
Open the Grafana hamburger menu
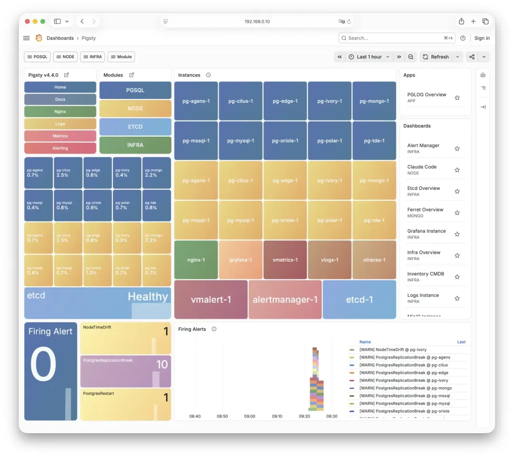coord(27,38)
